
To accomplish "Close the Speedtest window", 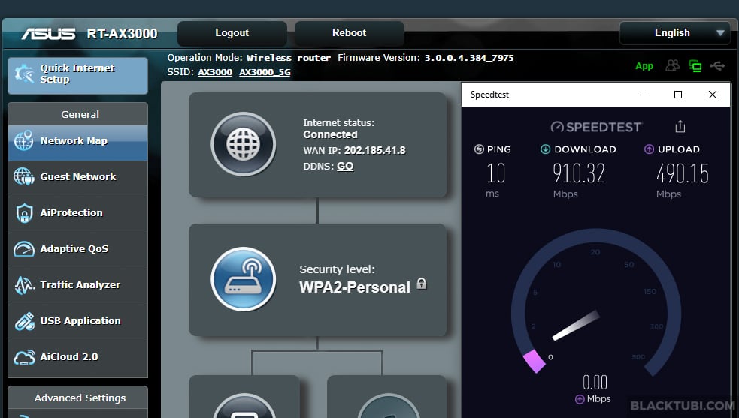I will (713, 95).
